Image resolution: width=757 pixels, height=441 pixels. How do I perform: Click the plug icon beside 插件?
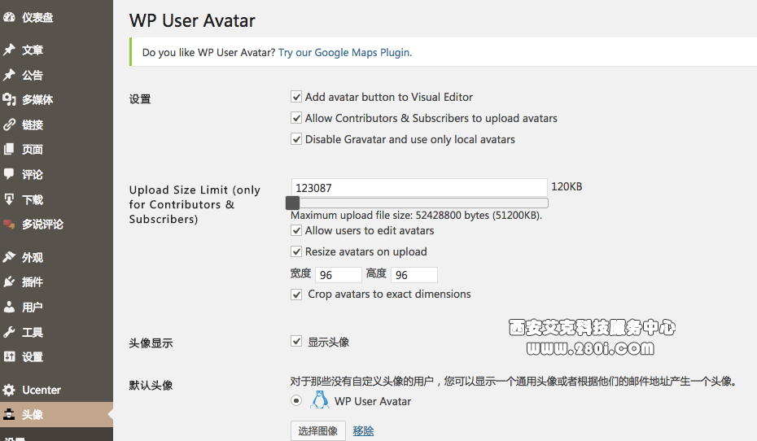[x=9, y=282]
